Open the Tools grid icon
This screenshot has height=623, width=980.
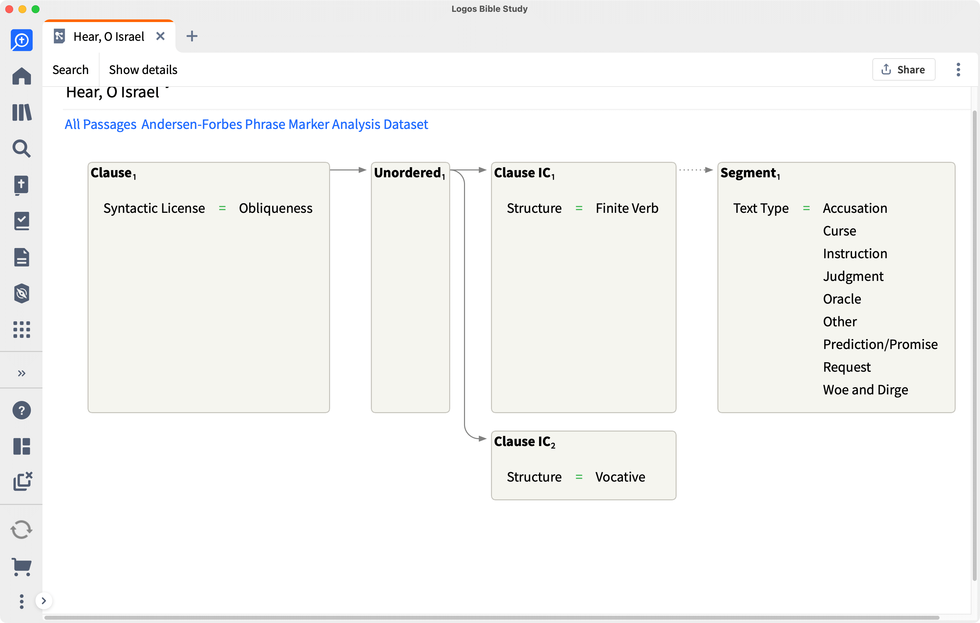pos(22,330)
